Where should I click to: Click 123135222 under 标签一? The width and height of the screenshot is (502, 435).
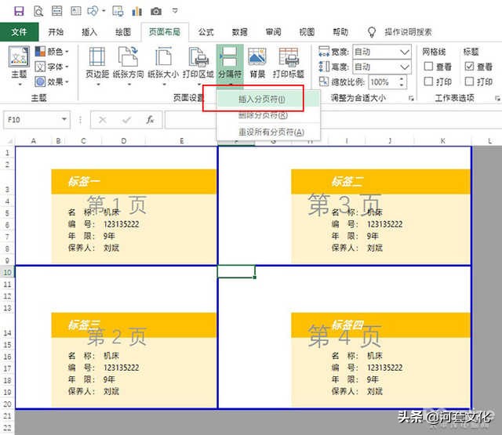(122, 224)
